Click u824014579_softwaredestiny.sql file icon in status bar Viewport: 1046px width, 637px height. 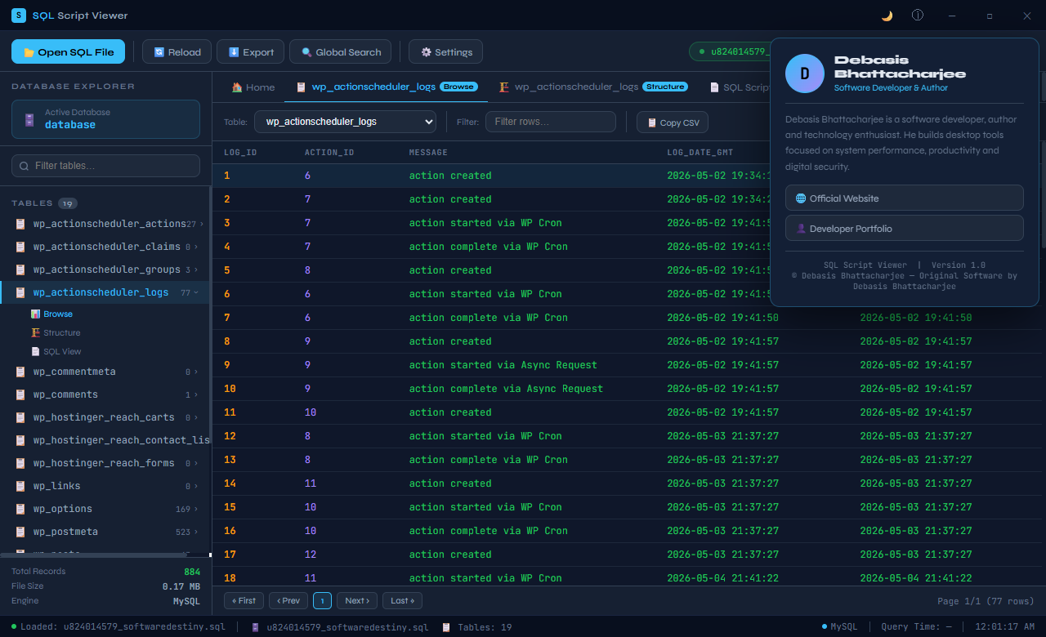256,627
